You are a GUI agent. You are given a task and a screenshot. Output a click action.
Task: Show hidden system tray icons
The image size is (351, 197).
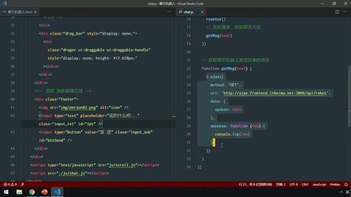pyautogui.click(x=341, y=192)
